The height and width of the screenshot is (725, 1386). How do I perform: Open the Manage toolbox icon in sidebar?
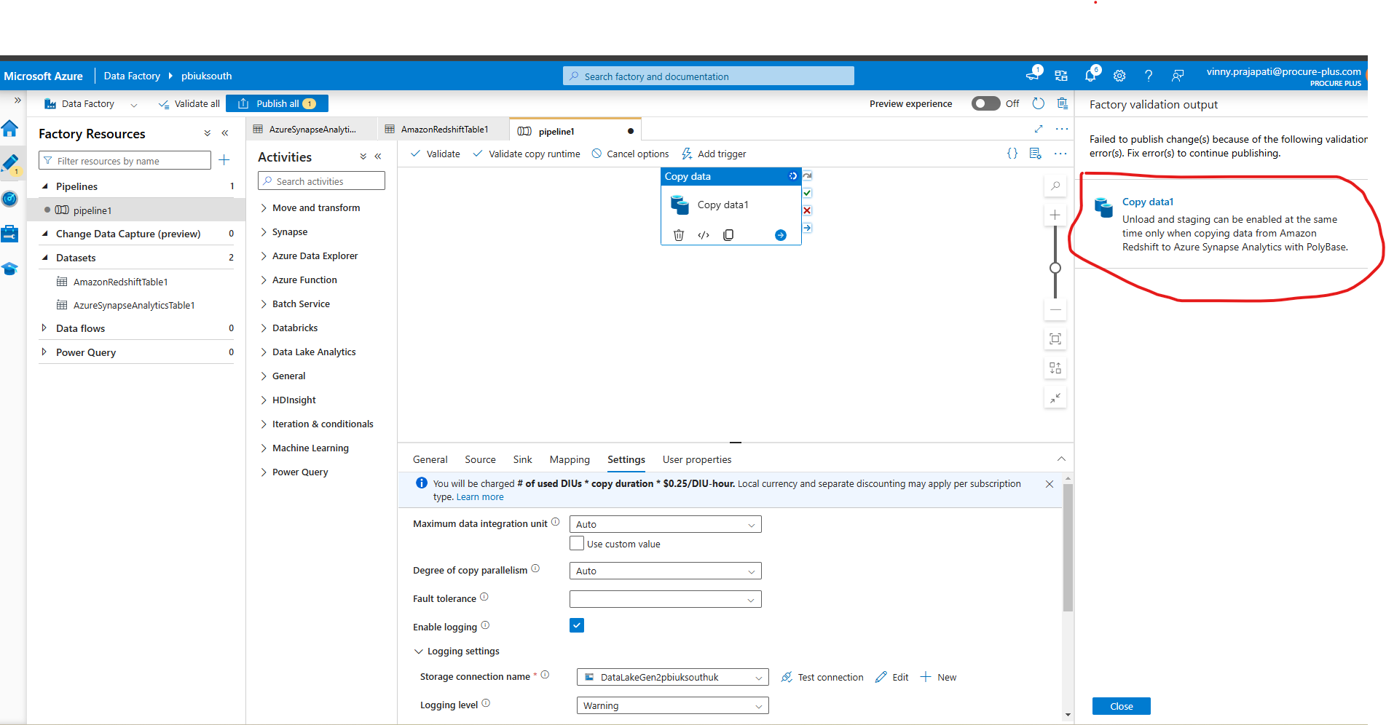pyautogui.click(x=10, y=234)
